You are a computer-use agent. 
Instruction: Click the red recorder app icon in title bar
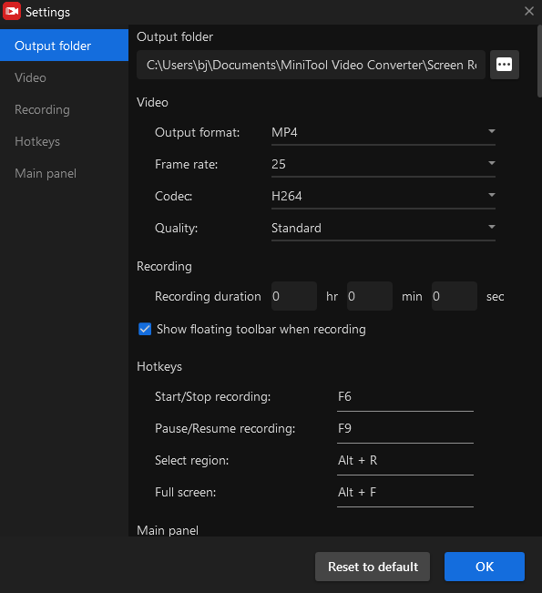12,11
